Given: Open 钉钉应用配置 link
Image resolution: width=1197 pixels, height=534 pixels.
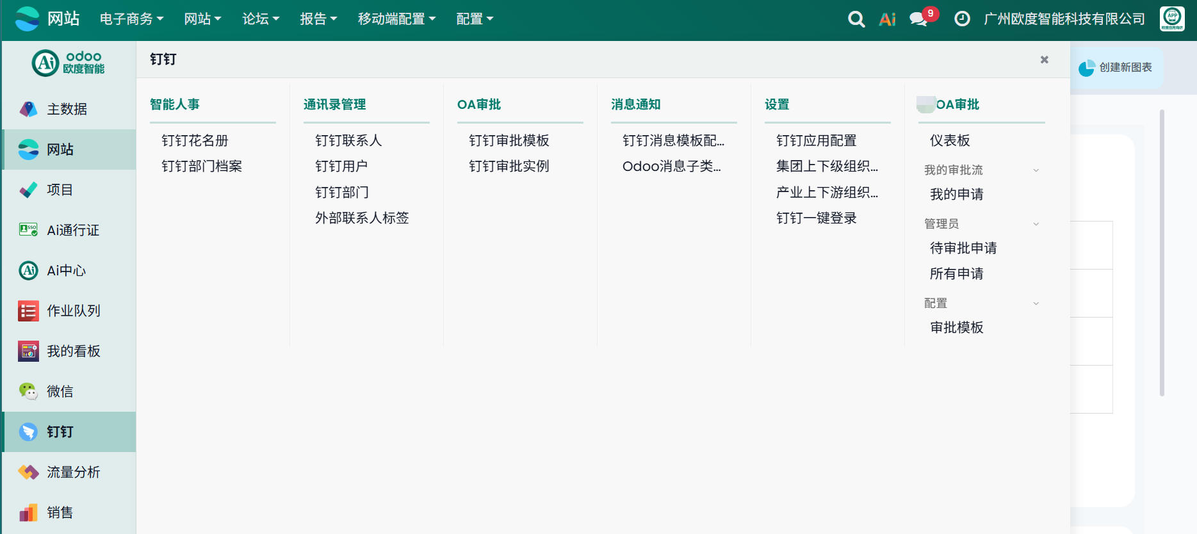Looking at the screenshot, I should pos(817,140).
